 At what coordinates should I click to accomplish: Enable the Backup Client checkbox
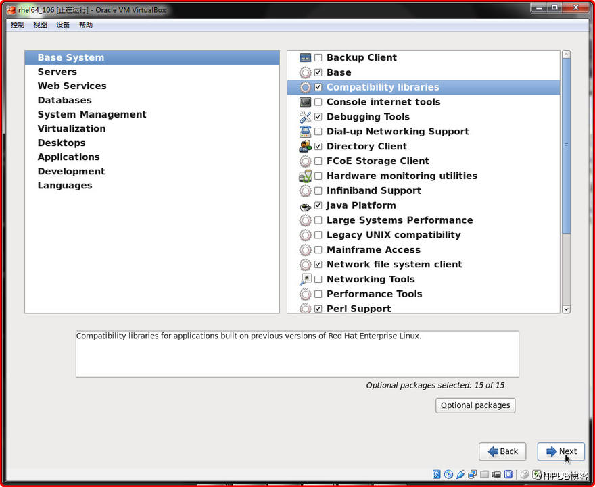(x=318, y=57)
